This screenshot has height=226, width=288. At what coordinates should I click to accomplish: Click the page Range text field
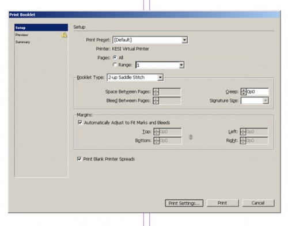(157, 65)
